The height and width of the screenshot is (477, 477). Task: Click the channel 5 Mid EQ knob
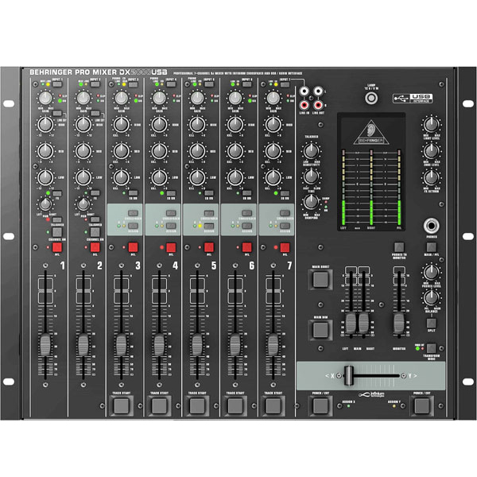(197, 151)
